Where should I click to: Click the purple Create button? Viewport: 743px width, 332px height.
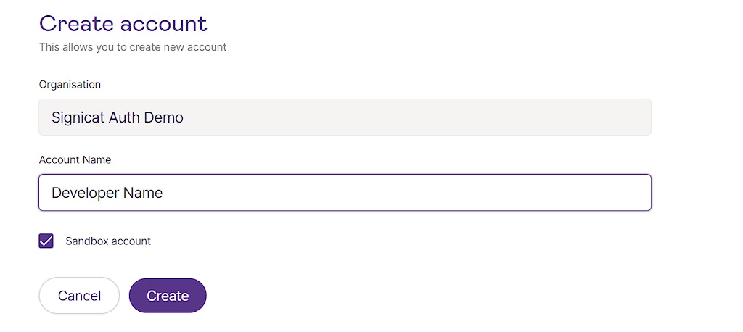(x=168, y=296)
